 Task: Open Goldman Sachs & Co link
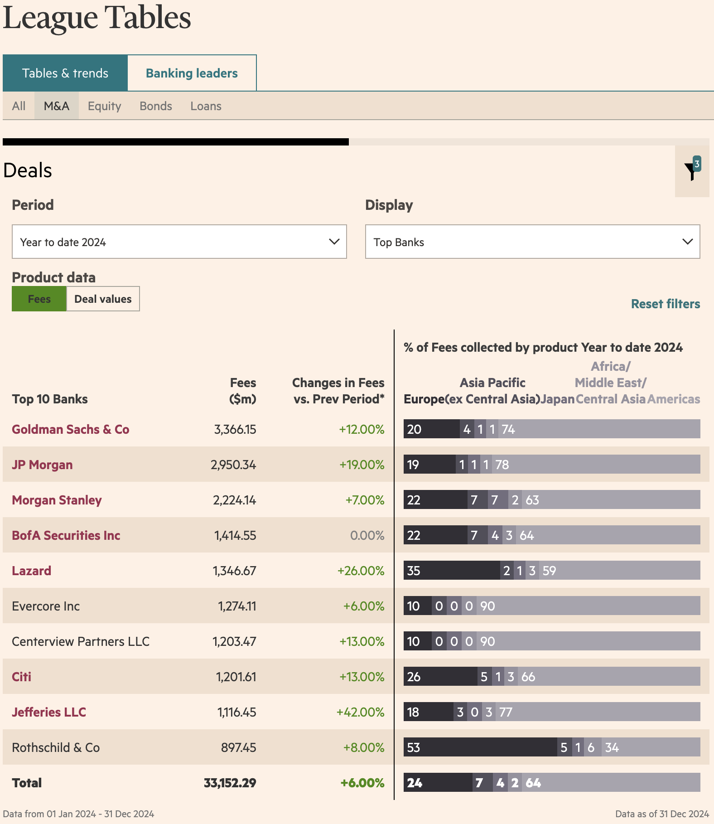(71, 429)
